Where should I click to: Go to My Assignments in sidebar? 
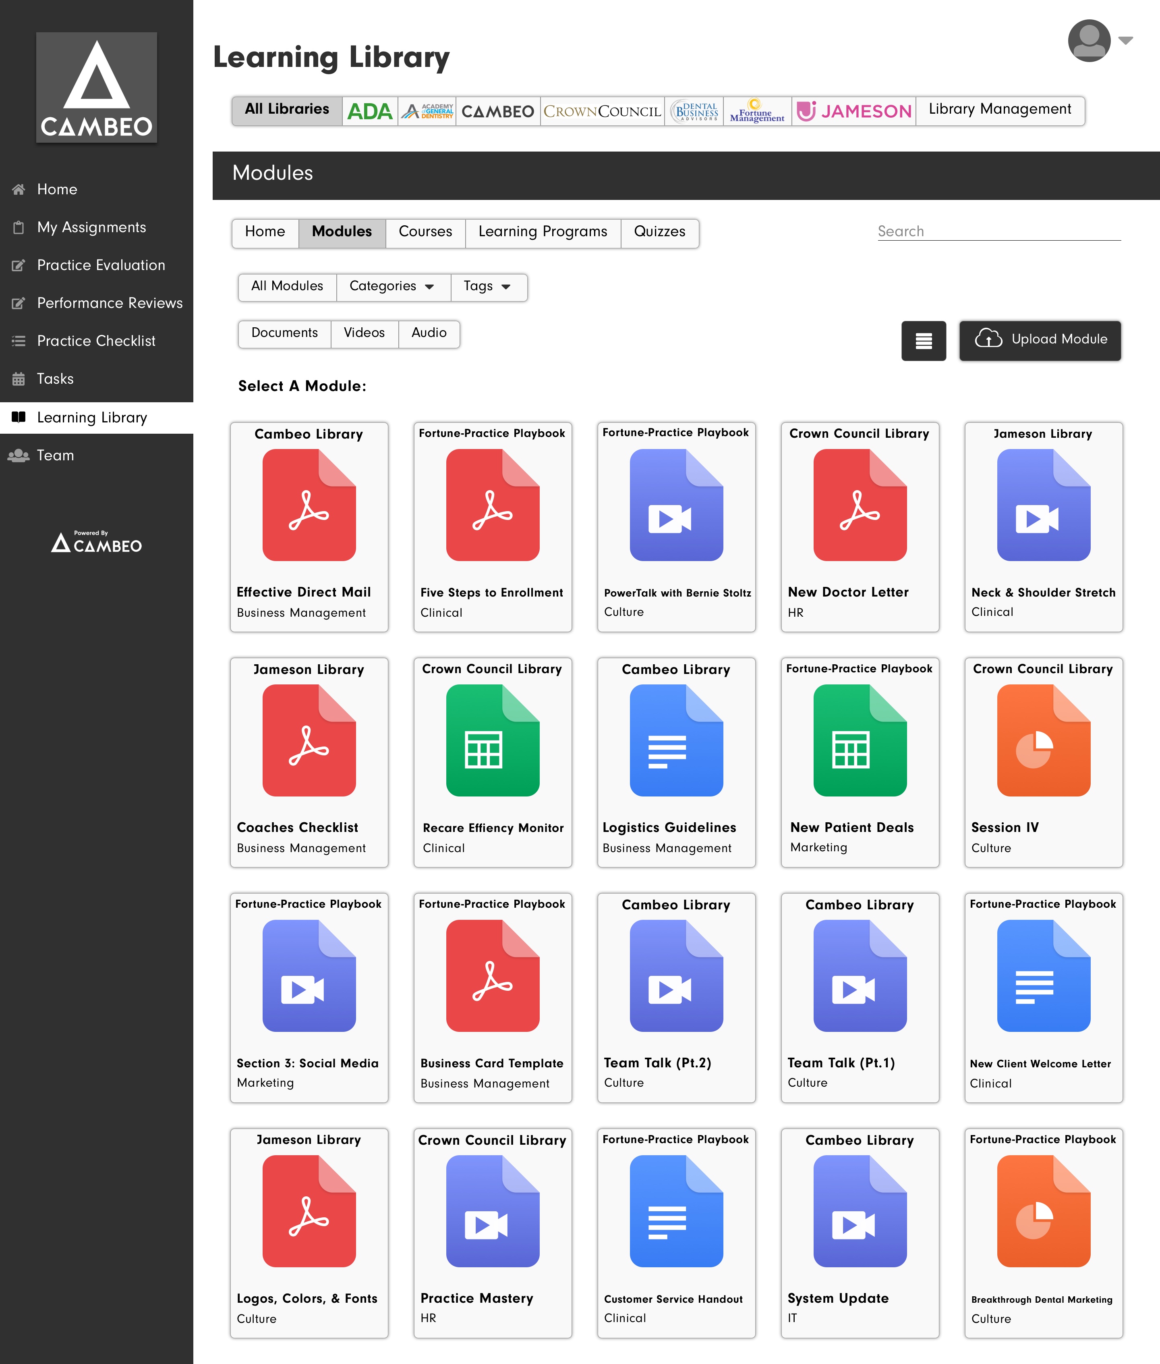[91, 228]
